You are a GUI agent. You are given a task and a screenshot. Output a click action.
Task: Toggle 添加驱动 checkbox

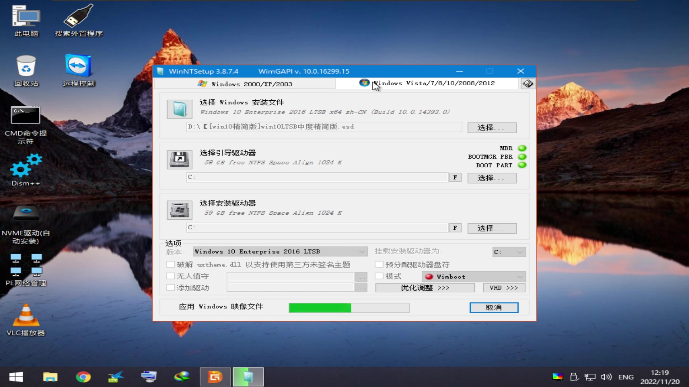pos(171,287)
